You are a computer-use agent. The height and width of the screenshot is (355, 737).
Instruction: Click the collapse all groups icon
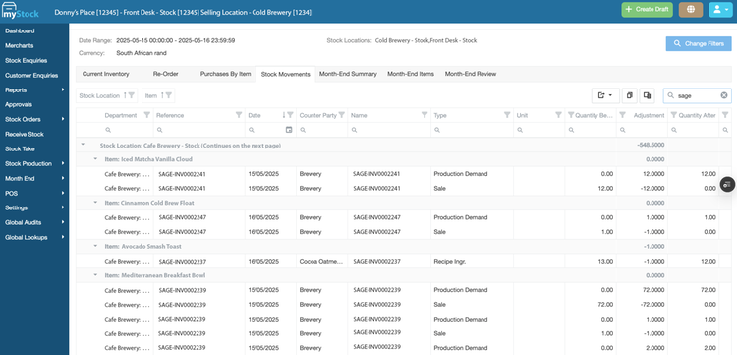[630, 95]
